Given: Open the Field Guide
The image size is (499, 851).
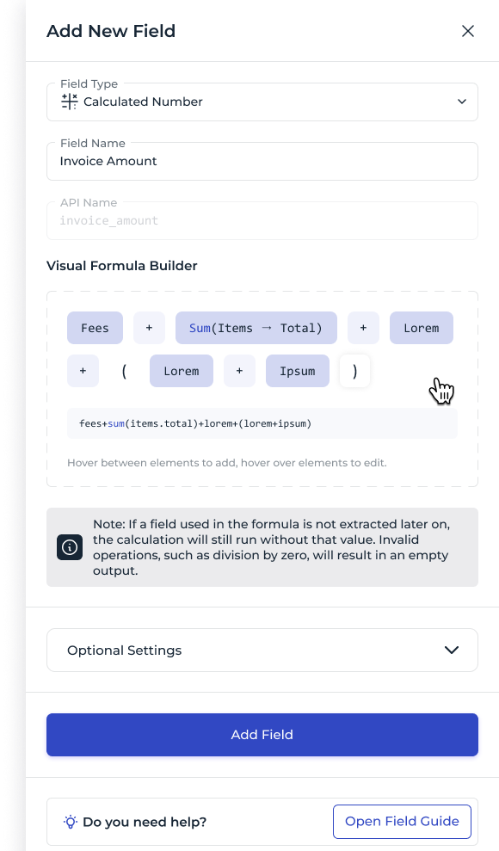Looking at the screenshot, I should click(x=402, y=822).
